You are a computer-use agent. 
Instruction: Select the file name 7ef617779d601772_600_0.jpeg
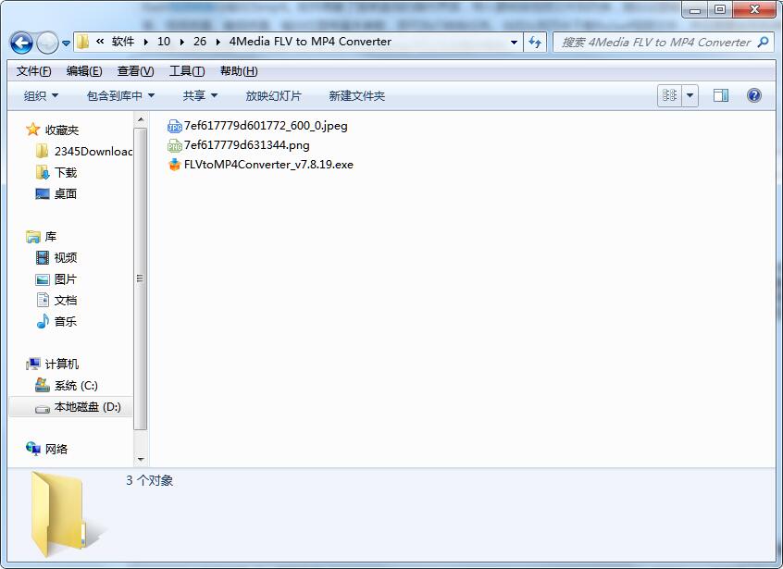pyautogui.click(x=266, y=126)
